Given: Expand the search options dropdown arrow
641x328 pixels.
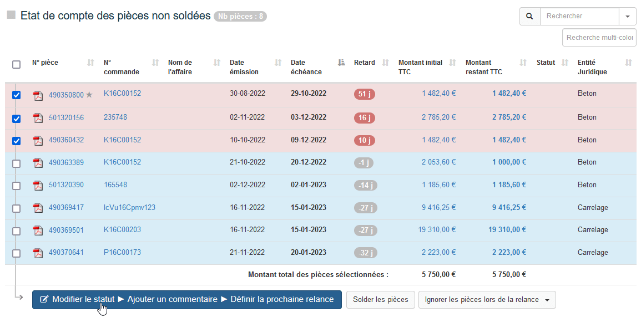Looking at the screenshot, I should (x=628, y=16).
